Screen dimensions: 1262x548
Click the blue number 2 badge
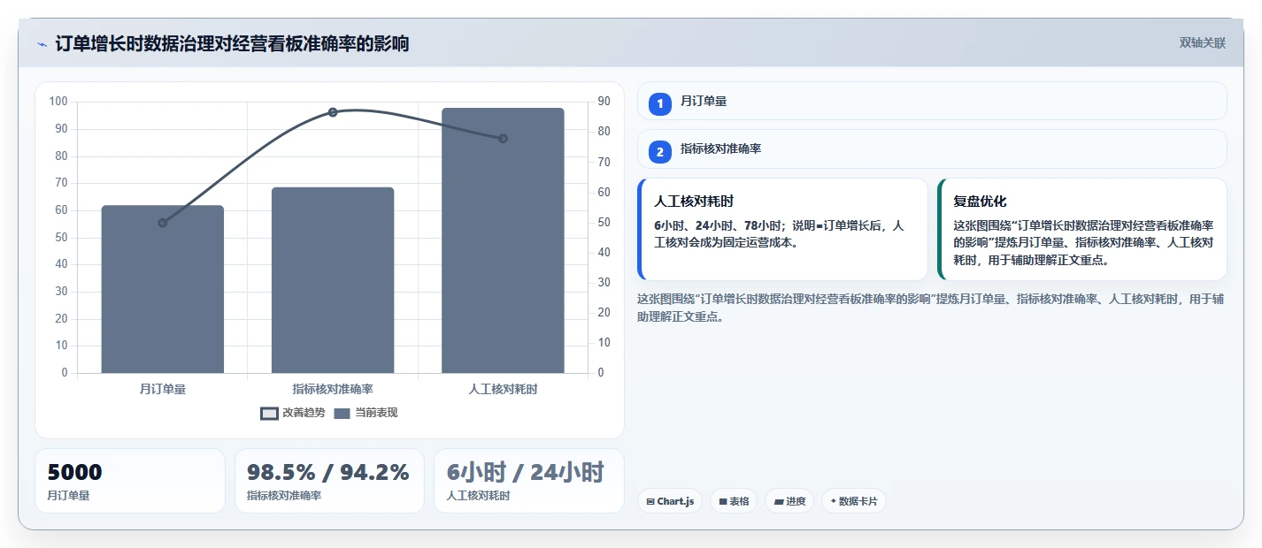(659, 152)
